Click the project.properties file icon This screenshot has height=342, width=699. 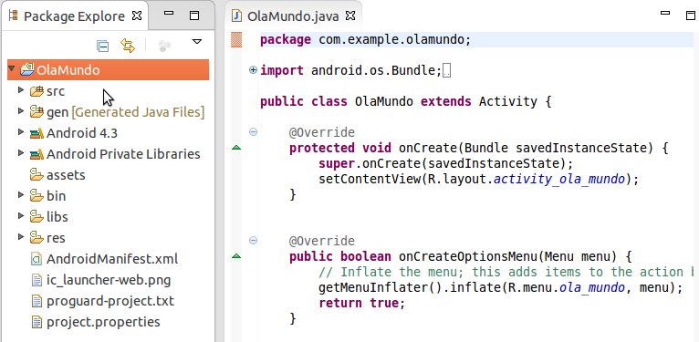coord(37,322)
